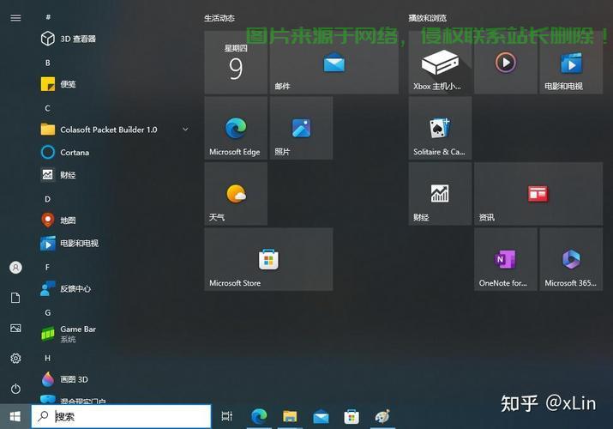Click the F letter header
The image size is (613, 429).
47,267
